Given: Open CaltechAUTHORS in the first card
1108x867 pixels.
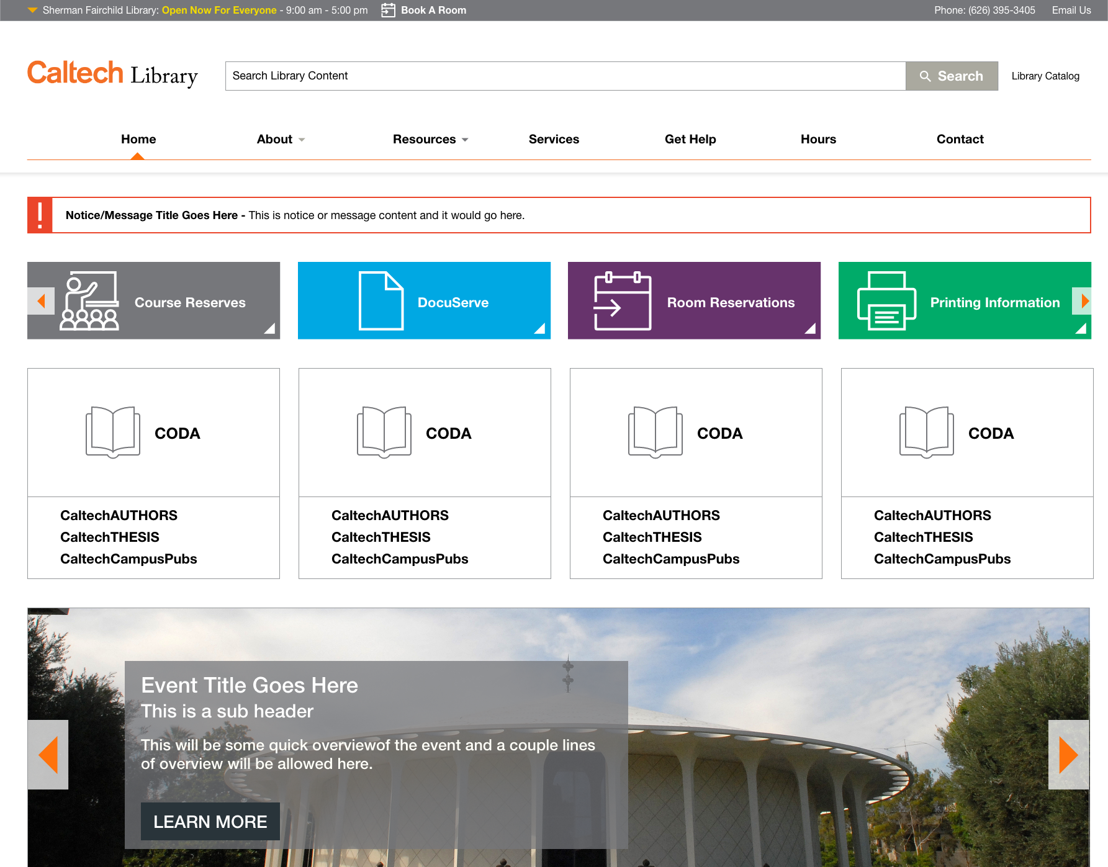Looking at the screenshot, I should (119, 515).
